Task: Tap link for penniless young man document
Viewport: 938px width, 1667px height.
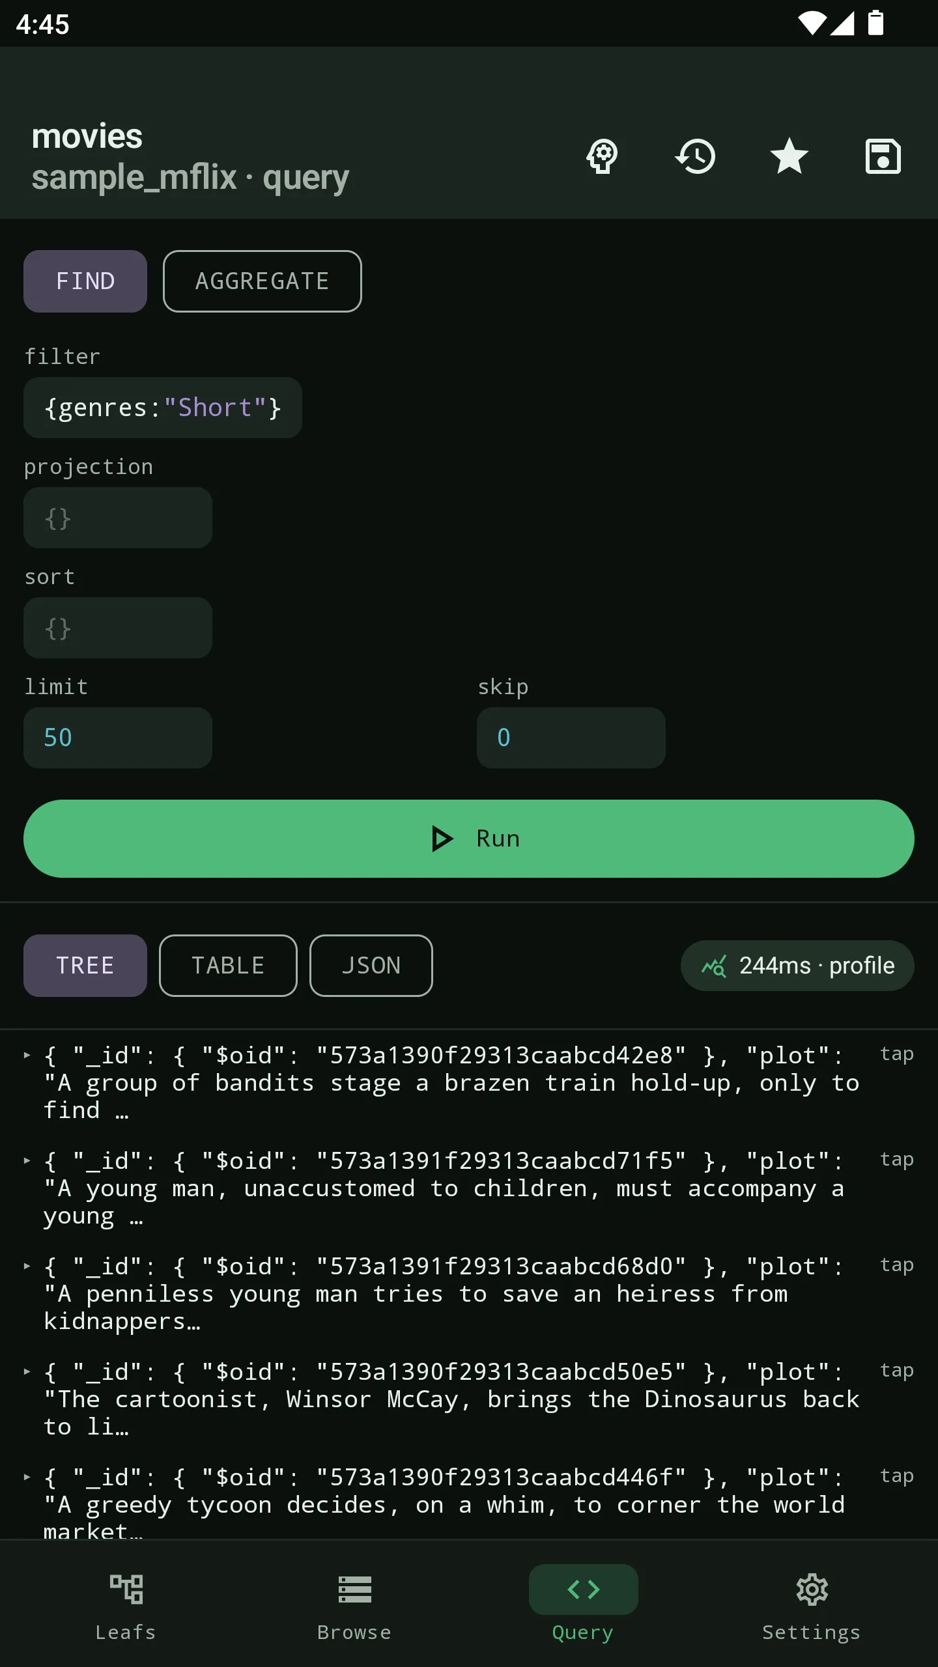Action: click(x=897, y=1265)
